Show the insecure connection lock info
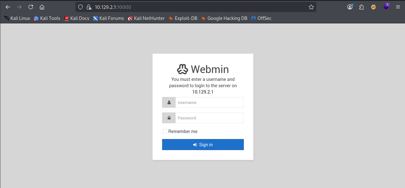This screenshot has width=405, height=188. tap(89, 7)
